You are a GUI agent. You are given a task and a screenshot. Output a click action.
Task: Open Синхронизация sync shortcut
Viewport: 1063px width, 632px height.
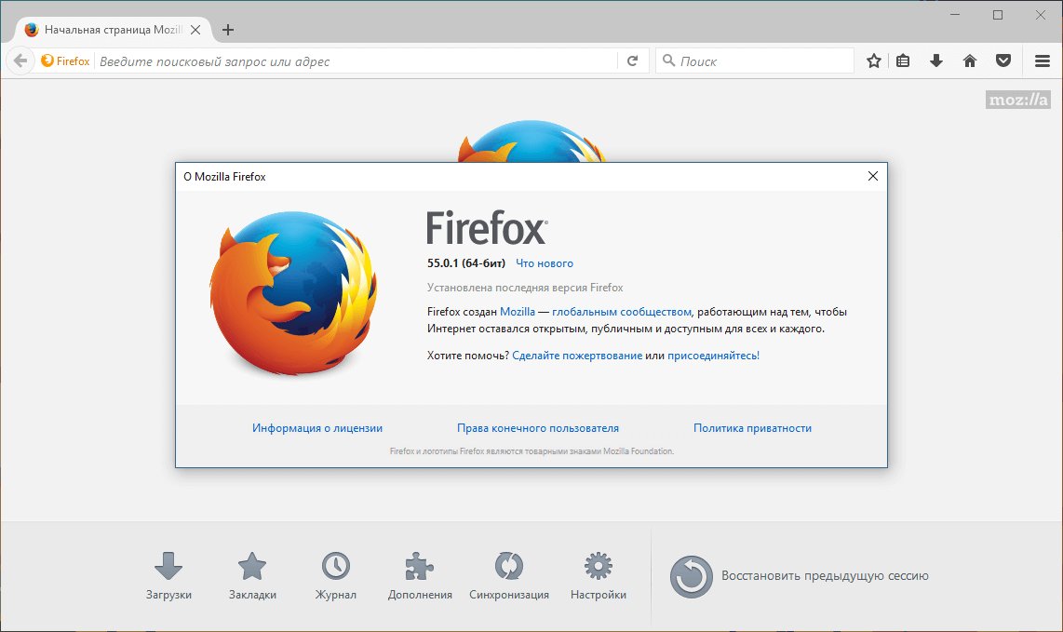point(509,576)
